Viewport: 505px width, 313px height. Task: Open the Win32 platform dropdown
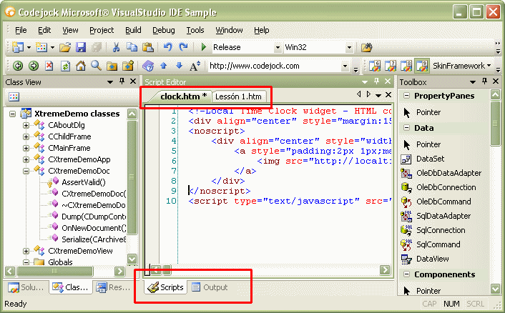point(349,48)
